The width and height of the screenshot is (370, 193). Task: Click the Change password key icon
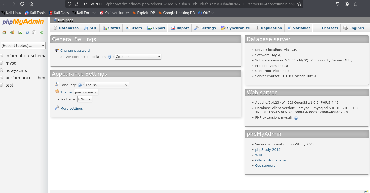click(x=57, y=50)
